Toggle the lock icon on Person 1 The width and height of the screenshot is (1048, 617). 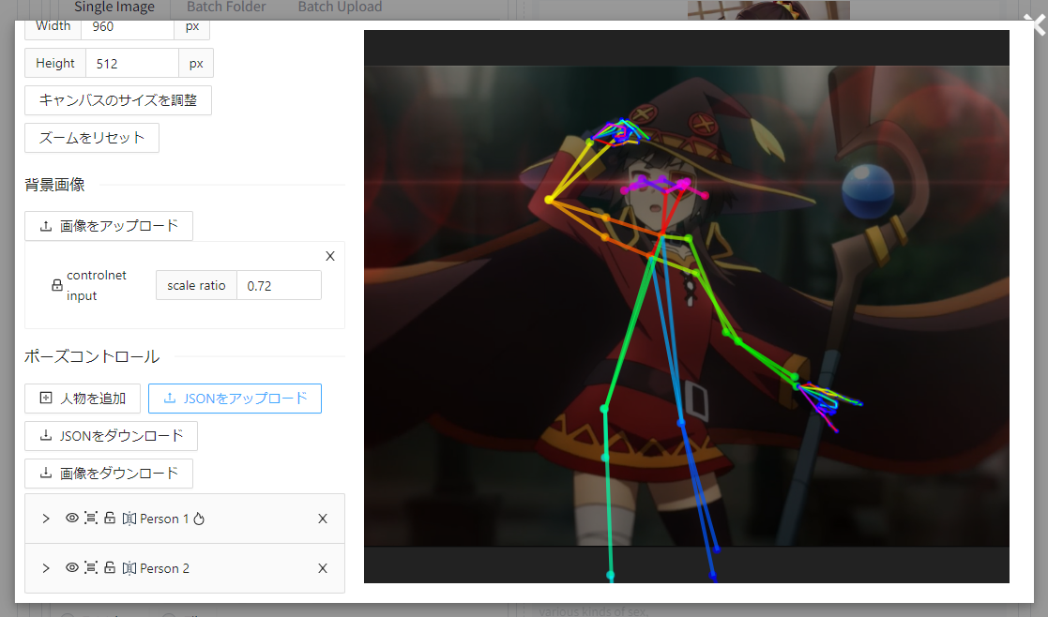[x=110, y=519]
